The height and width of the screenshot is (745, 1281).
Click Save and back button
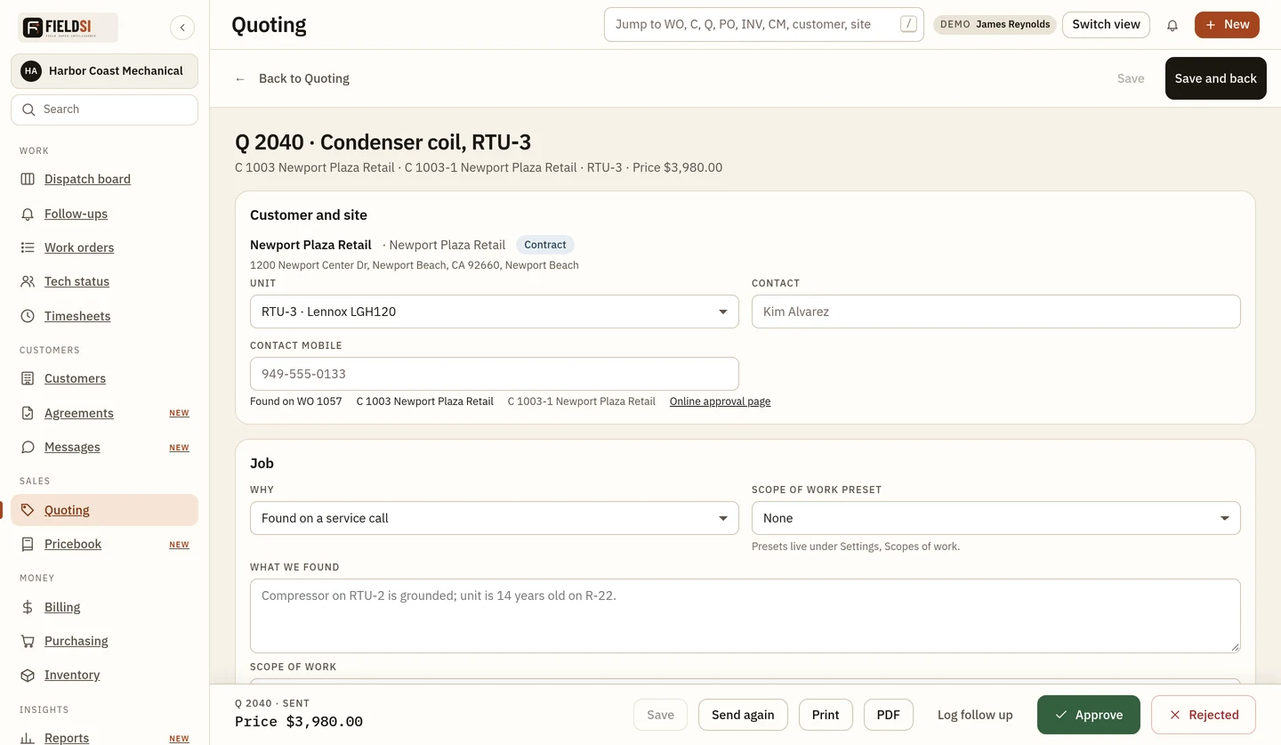pos(1216,78)
